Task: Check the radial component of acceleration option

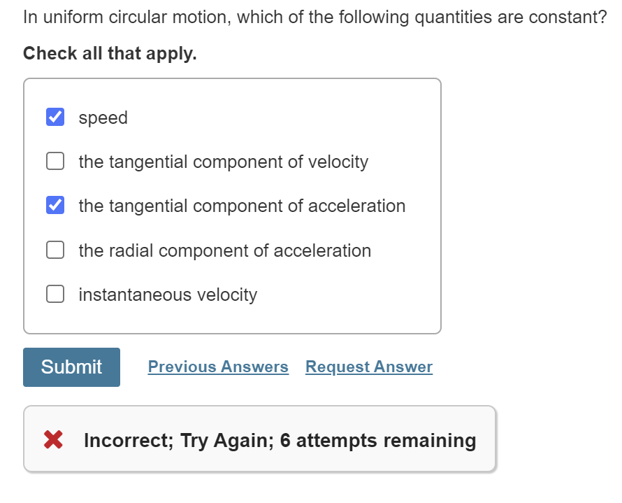Action: click(55, 249)
